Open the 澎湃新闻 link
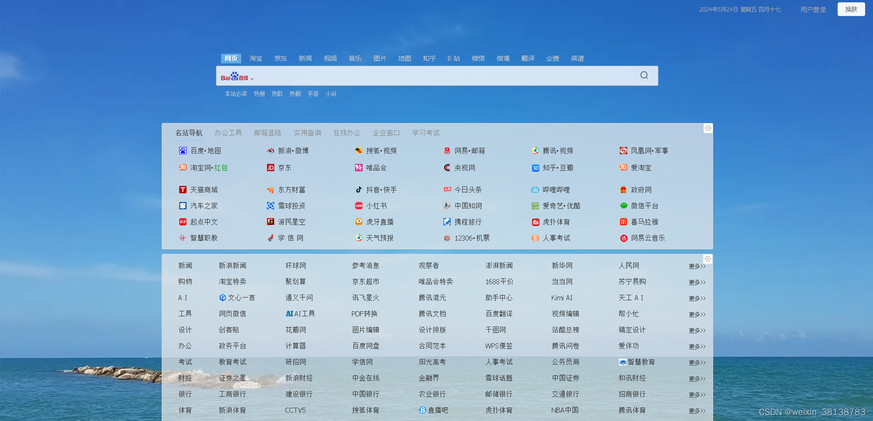Image resolution: width=873 pixels, height=421 pixels. click(x=499, y=265)
